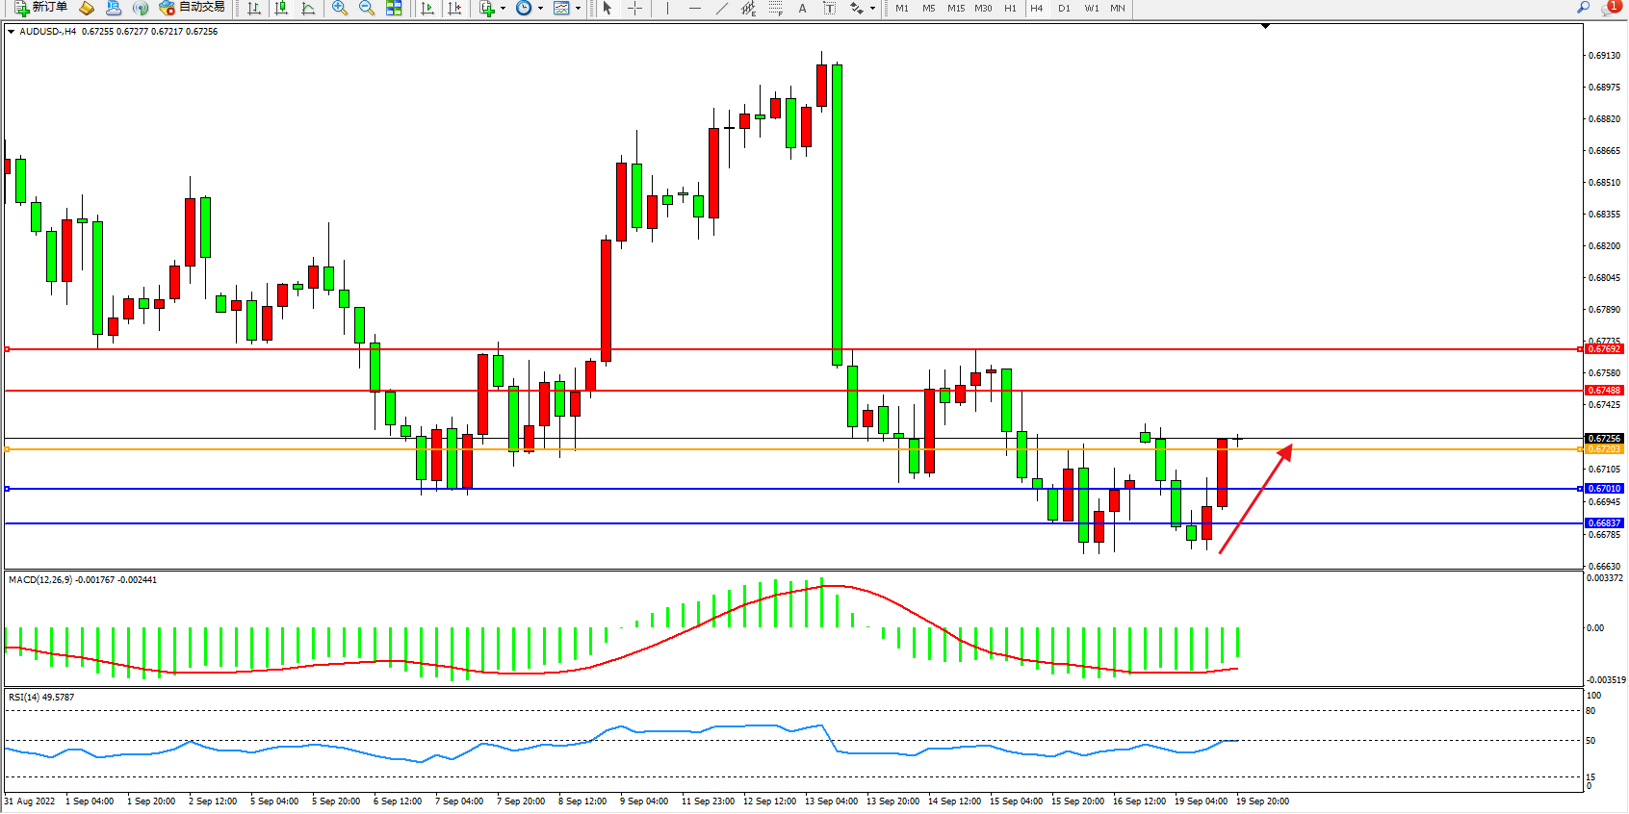Click the search magnifier icon at top right
The width and height of the screenshot is (1629, 814).
1583,8
